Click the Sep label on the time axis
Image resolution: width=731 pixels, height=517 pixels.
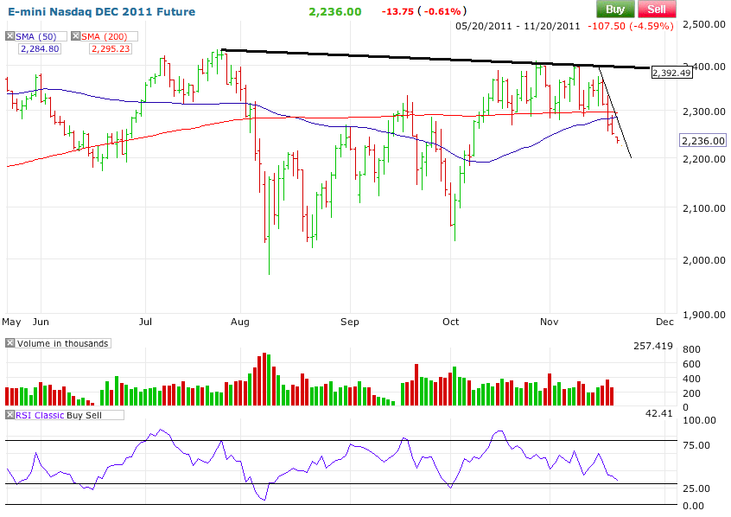pyautogui.click(x=350, y=322)
